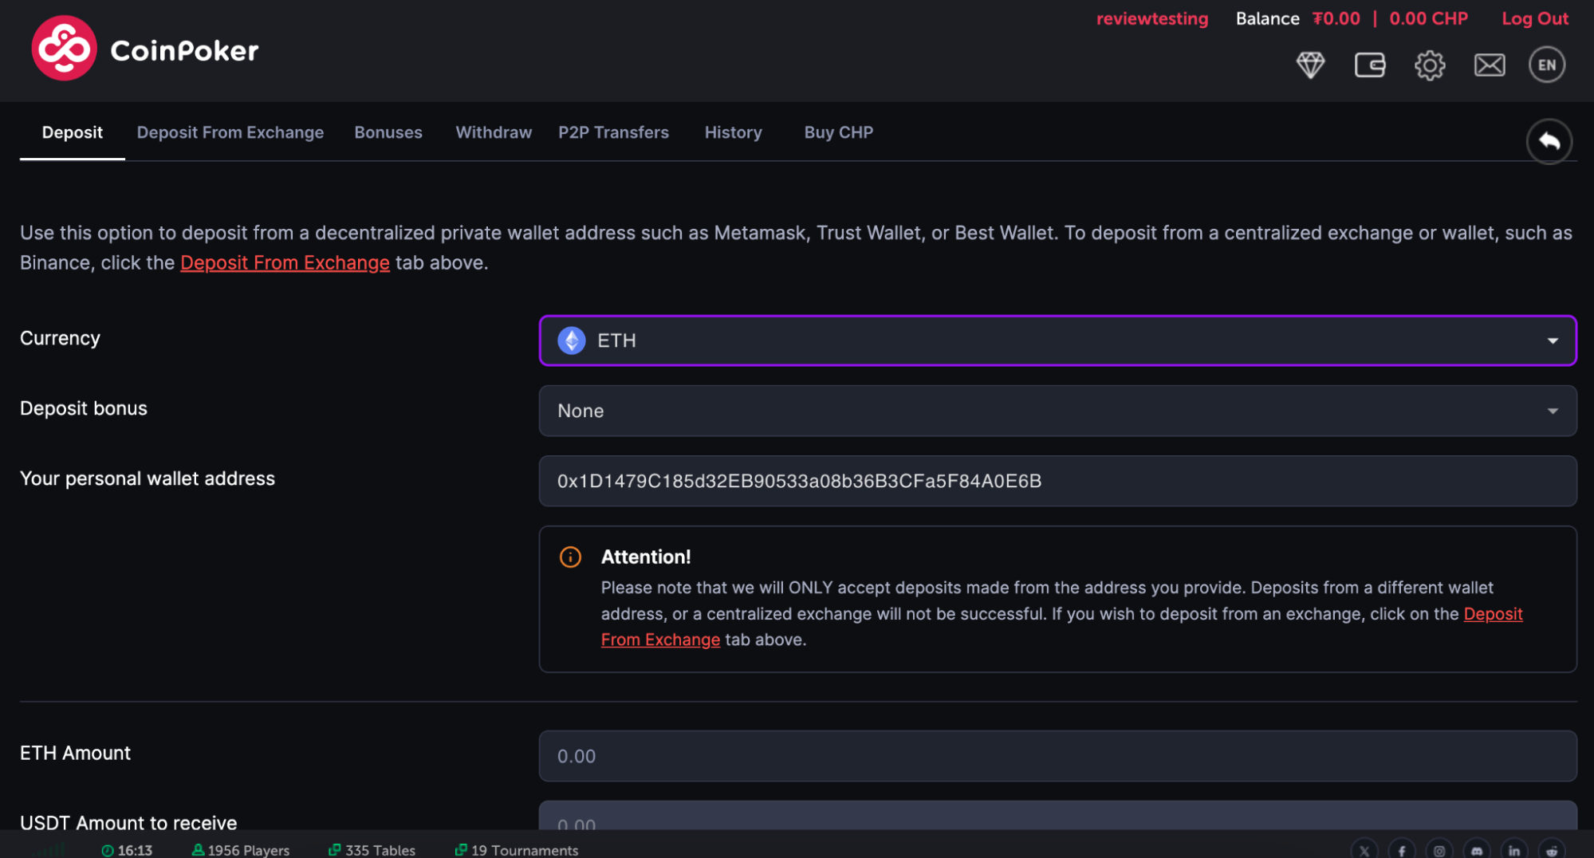Open the Bonuses tab
1594x858 pixels.
[x=388, y=132]
